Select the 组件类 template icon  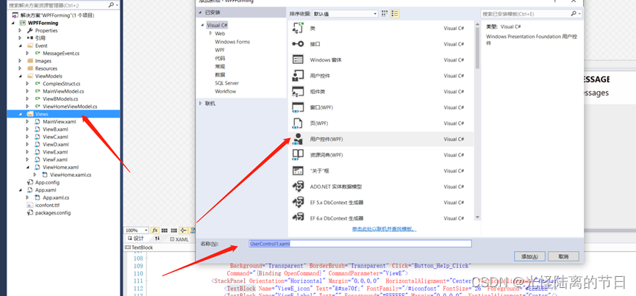click(298, 92)
